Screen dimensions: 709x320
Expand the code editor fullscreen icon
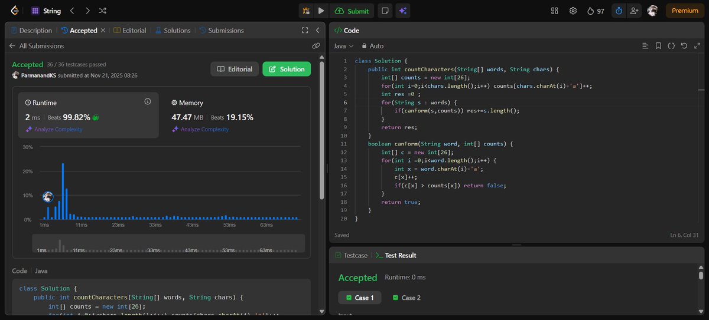(697, 45)
